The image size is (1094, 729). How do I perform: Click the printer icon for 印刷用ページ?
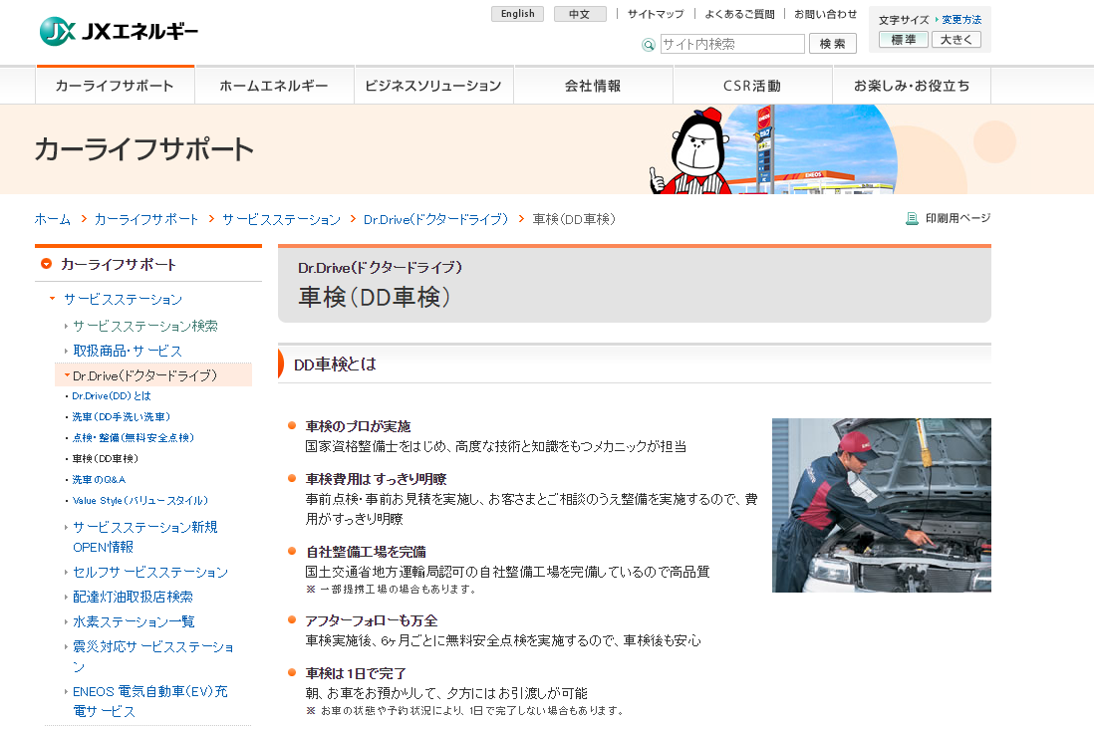click(912, 219)
